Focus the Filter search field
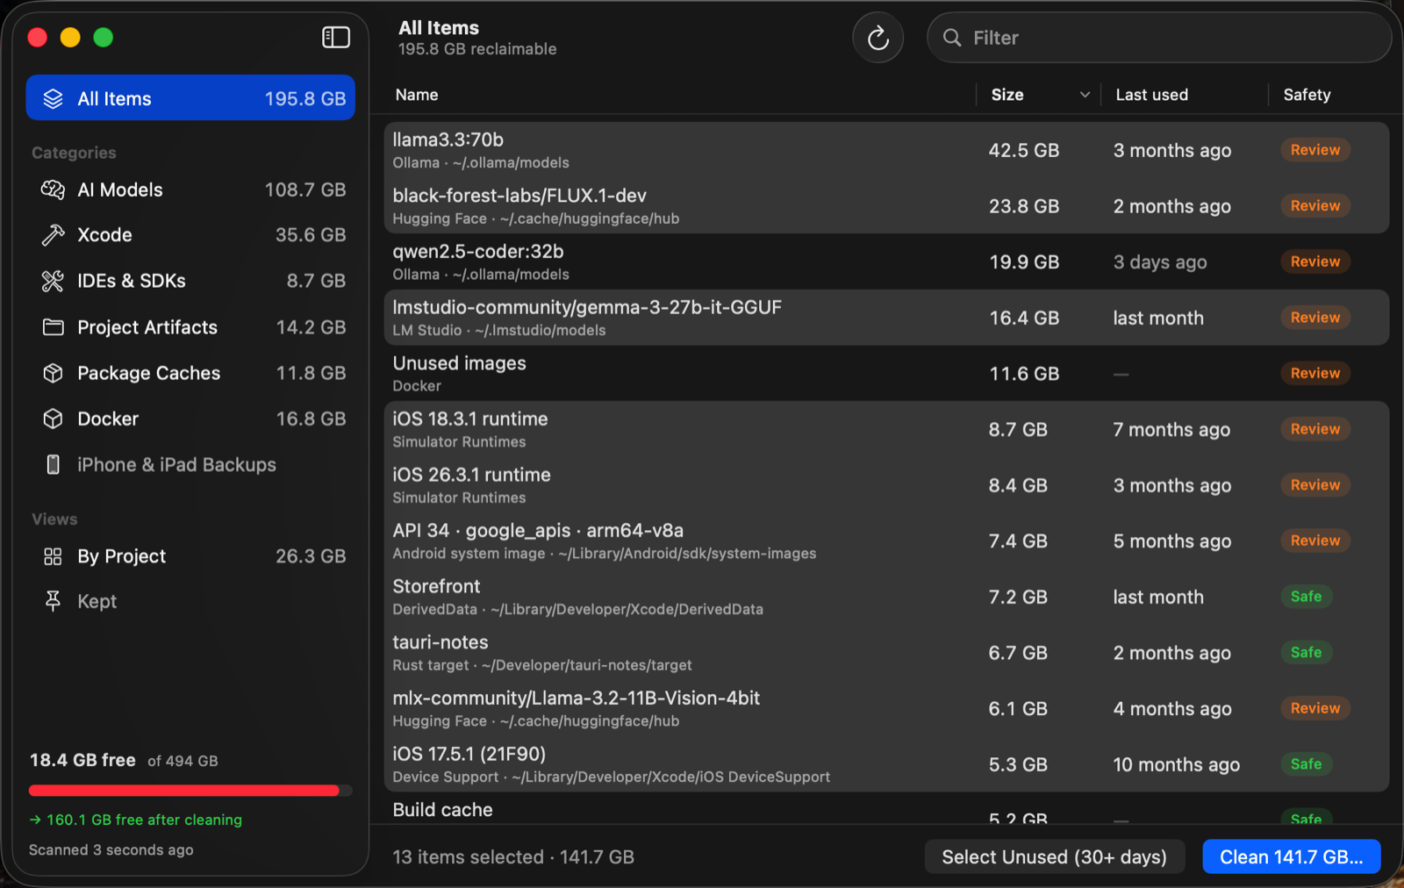This screenshot has height=888, width=1404. click(x=1158, y=38)
